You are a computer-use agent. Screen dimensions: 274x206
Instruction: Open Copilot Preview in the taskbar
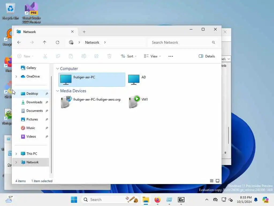(265, 200)
